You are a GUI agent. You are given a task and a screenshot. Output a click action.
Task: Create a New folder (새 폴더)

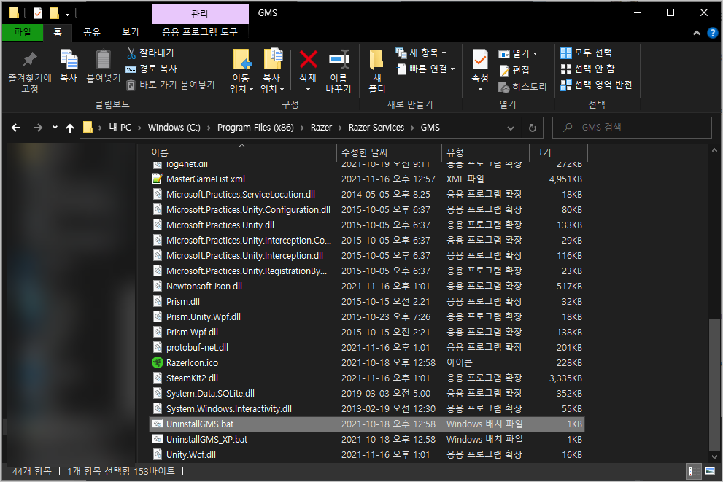376,71
